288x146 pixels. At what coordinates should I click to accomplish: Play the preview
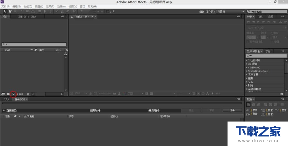[x=258, y=22]
